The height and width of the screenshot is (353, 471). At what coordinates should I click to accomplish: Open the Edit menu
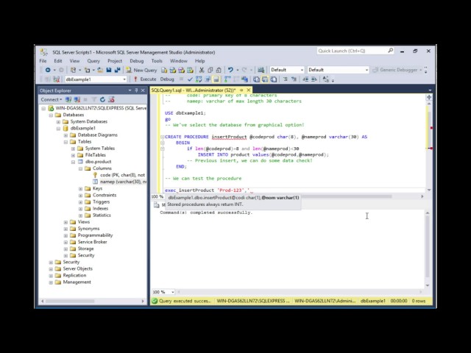58,61
